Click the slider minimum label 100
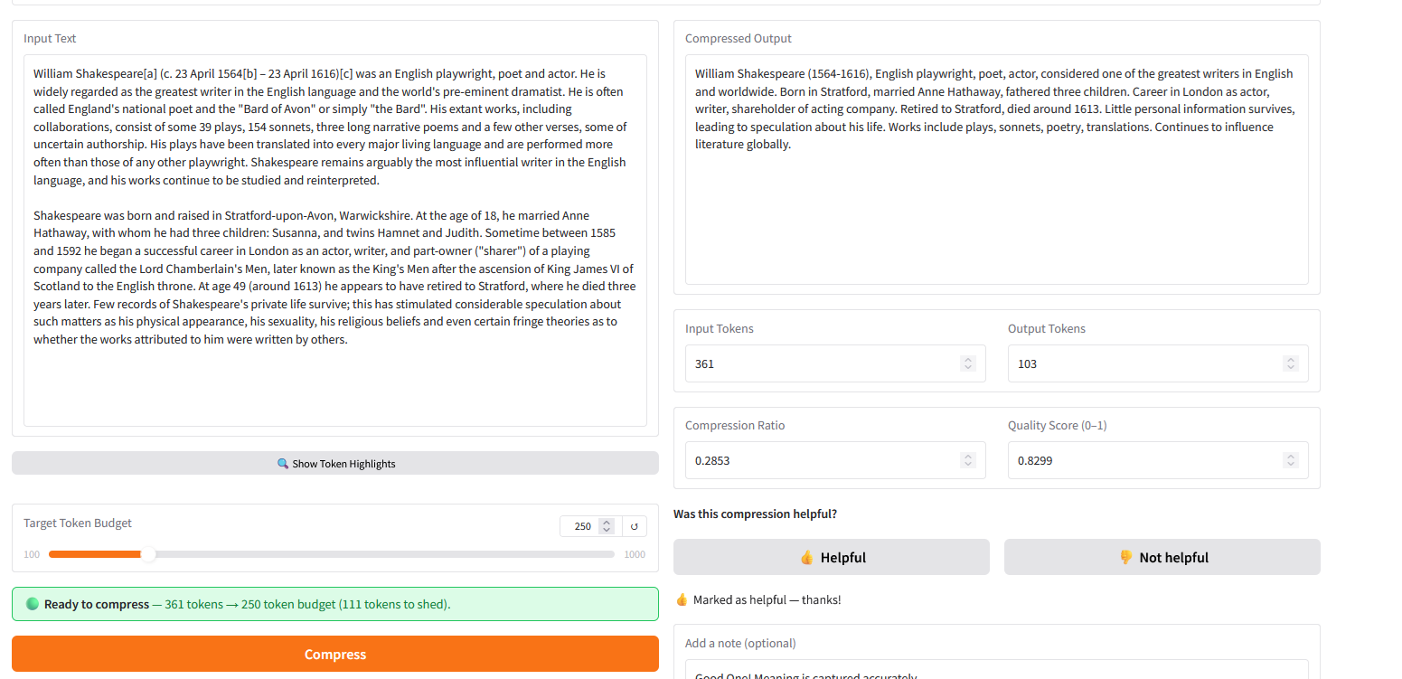1402x679 pixels. [32, 554]
